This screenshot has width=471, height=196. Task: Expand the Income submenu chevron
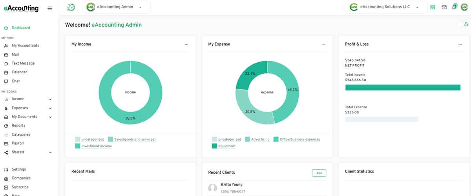click(x=50, y=99)
